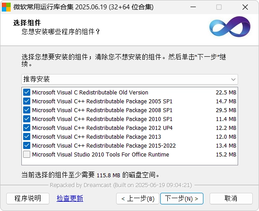
Task: Click the Microsoft logo icon in title bar
Action: point(6,7)
